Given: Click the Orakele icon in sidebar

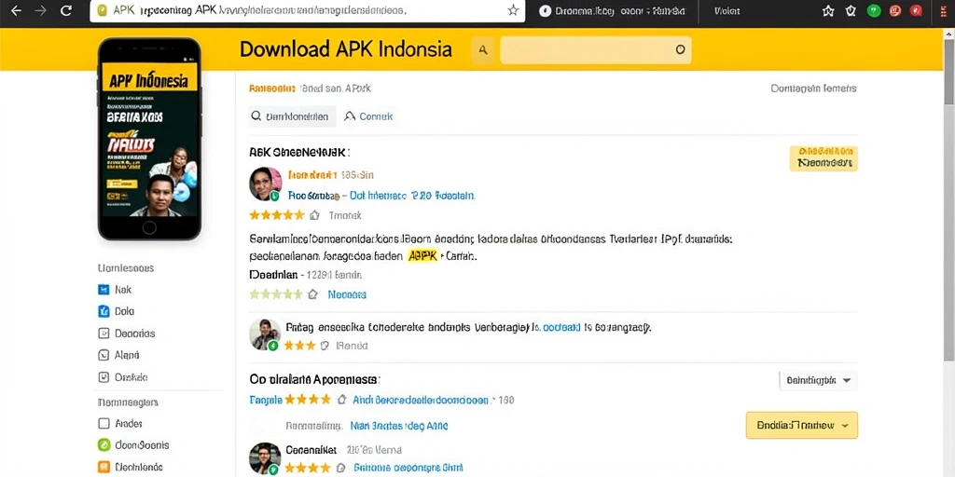Looking at the screenshot, I should pos(104,377).
